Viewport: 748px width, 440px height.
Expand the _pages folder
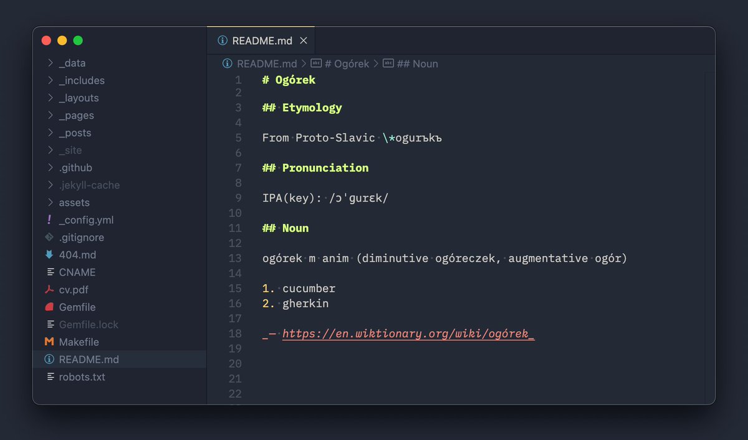tap(50, 115)
